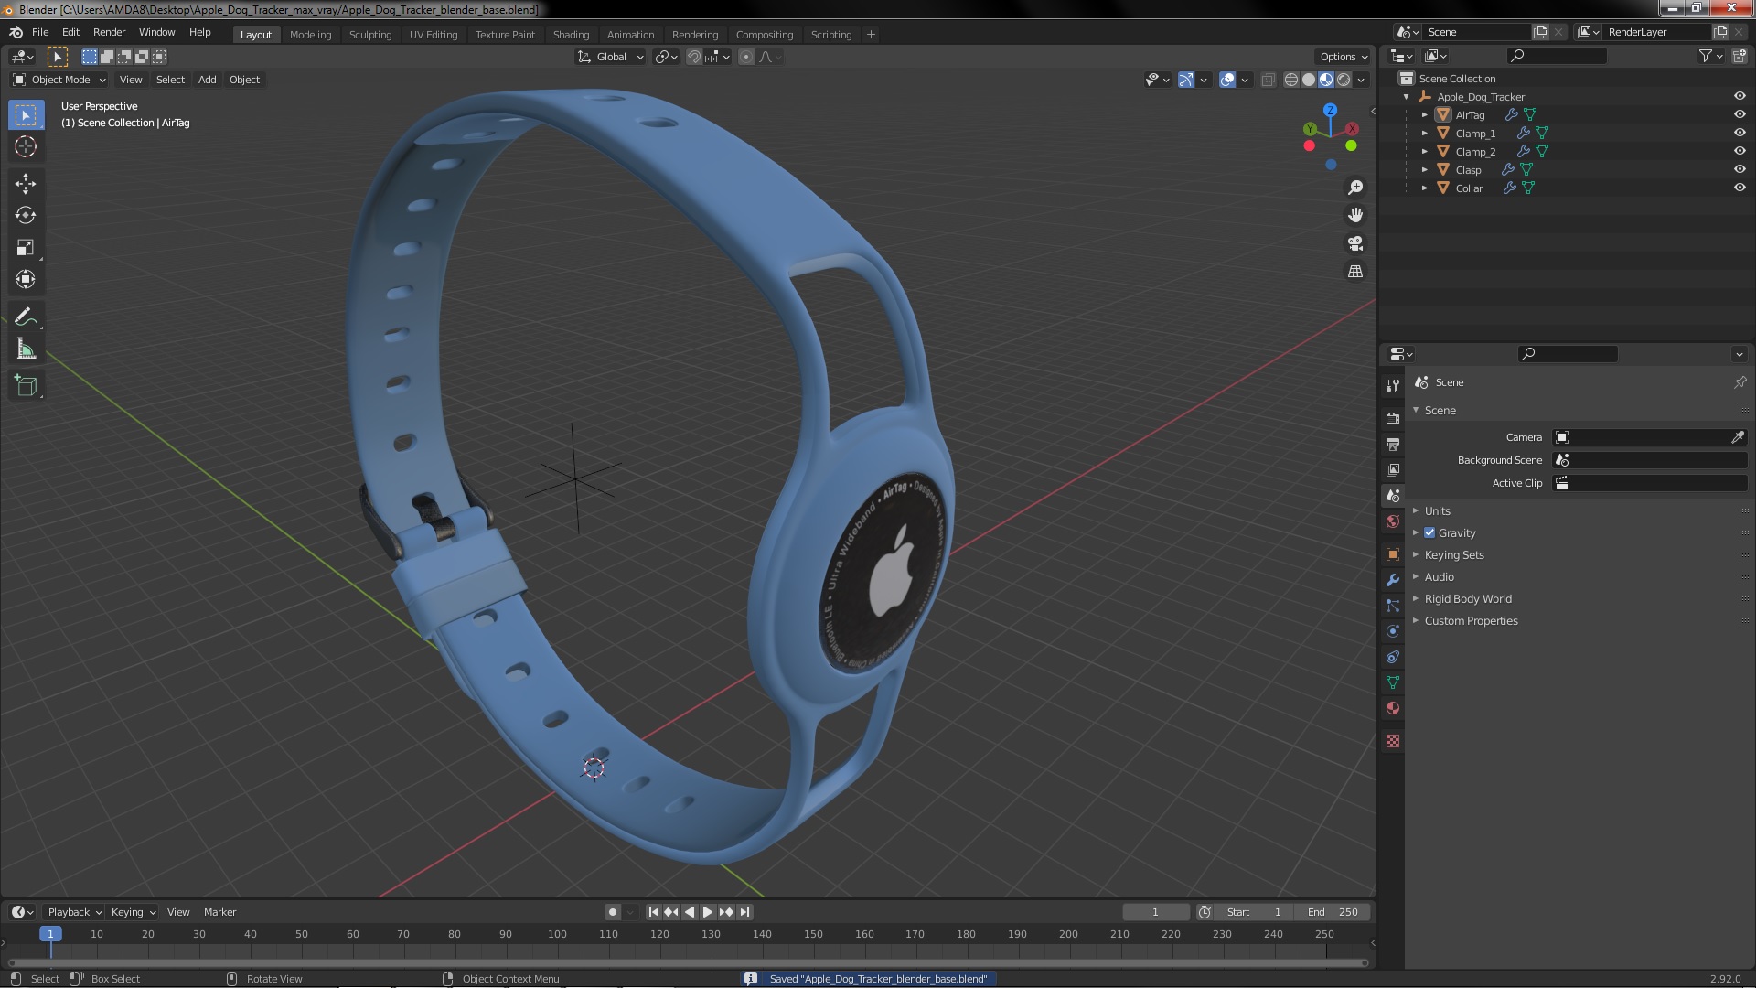Hide the Clamp_1 object
The width and height of the screenshot is (1756, 988).
(x=1740, y=133)
